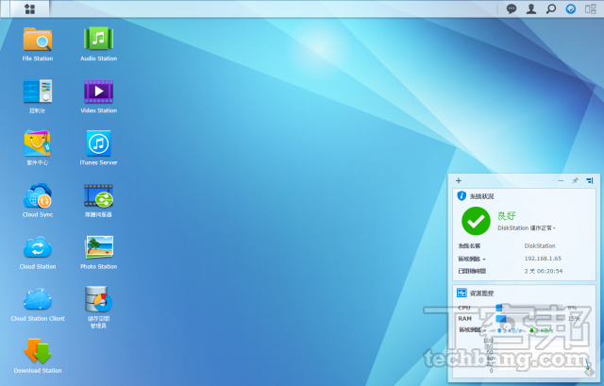Open the notifications speech bubble icon
This screenshot has height=386, width=604.
point(512,8)
